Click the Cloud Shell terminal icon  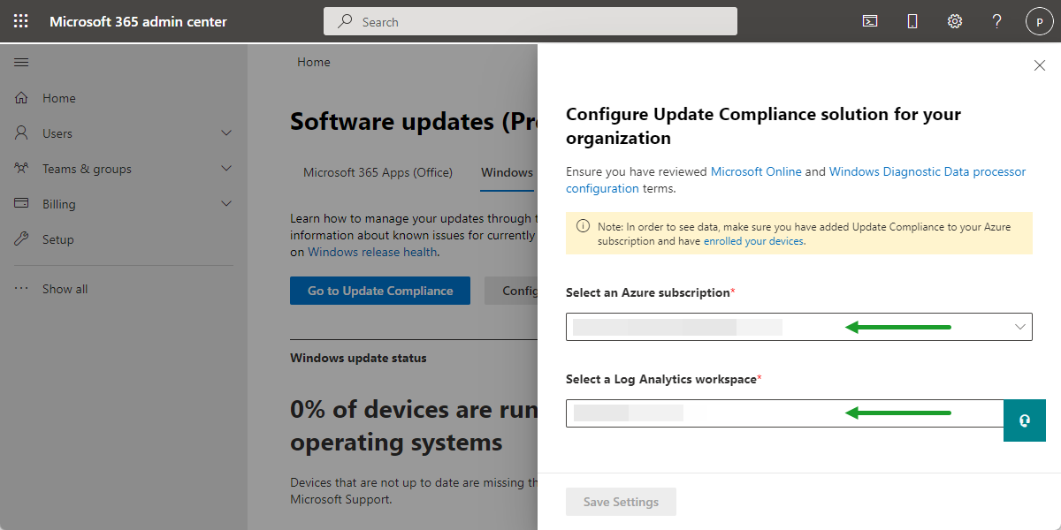click(869, 20)
